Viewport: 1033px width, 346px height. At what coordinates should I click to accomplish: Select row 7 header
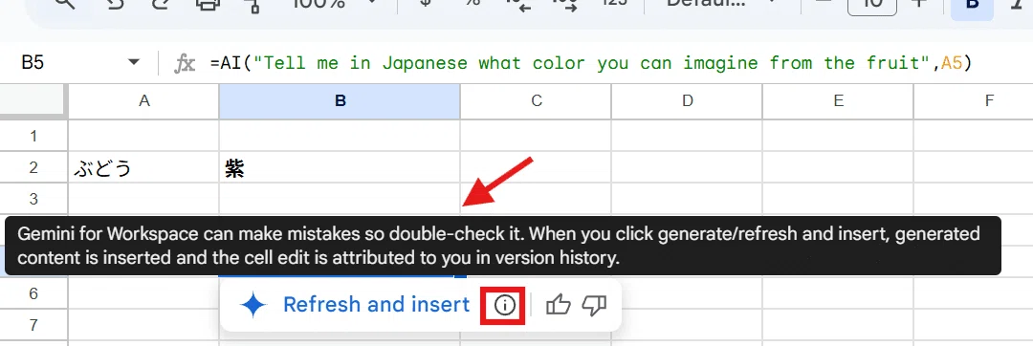[x=33, y=325]
